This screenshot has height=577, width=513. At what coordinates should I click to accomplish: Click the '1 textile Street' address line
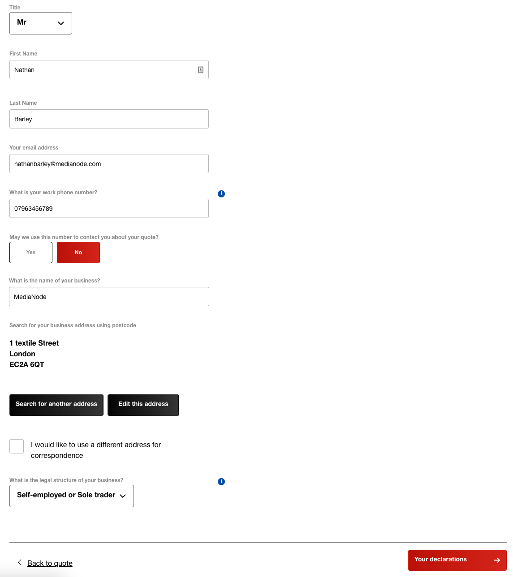point(34,343)
